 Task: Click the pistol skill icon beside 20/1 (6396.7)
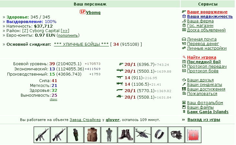click(x=121, y=64)
